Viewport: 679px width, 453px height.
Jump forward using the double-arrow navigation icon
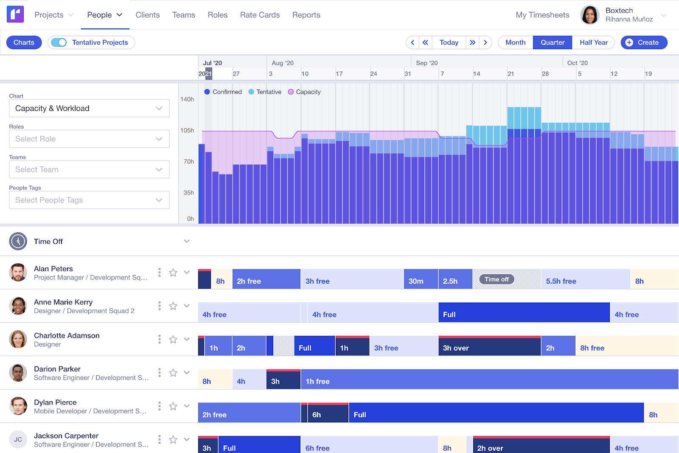coord(472,42)
